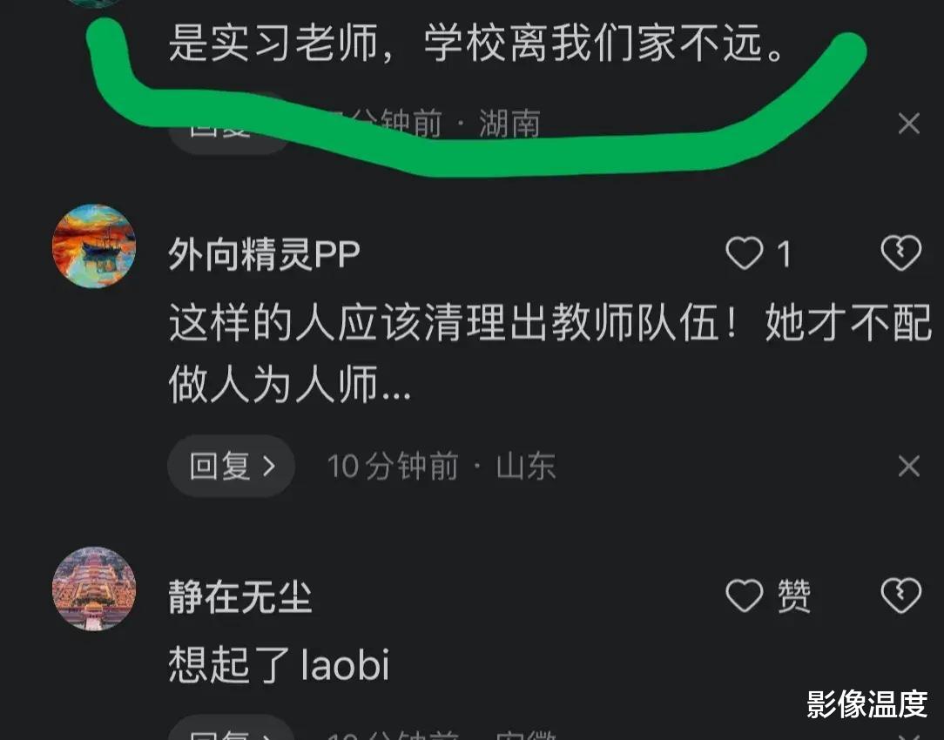The image size is (944, 740).
Task: Open username 静在无尘
Action: coord(239,596)
